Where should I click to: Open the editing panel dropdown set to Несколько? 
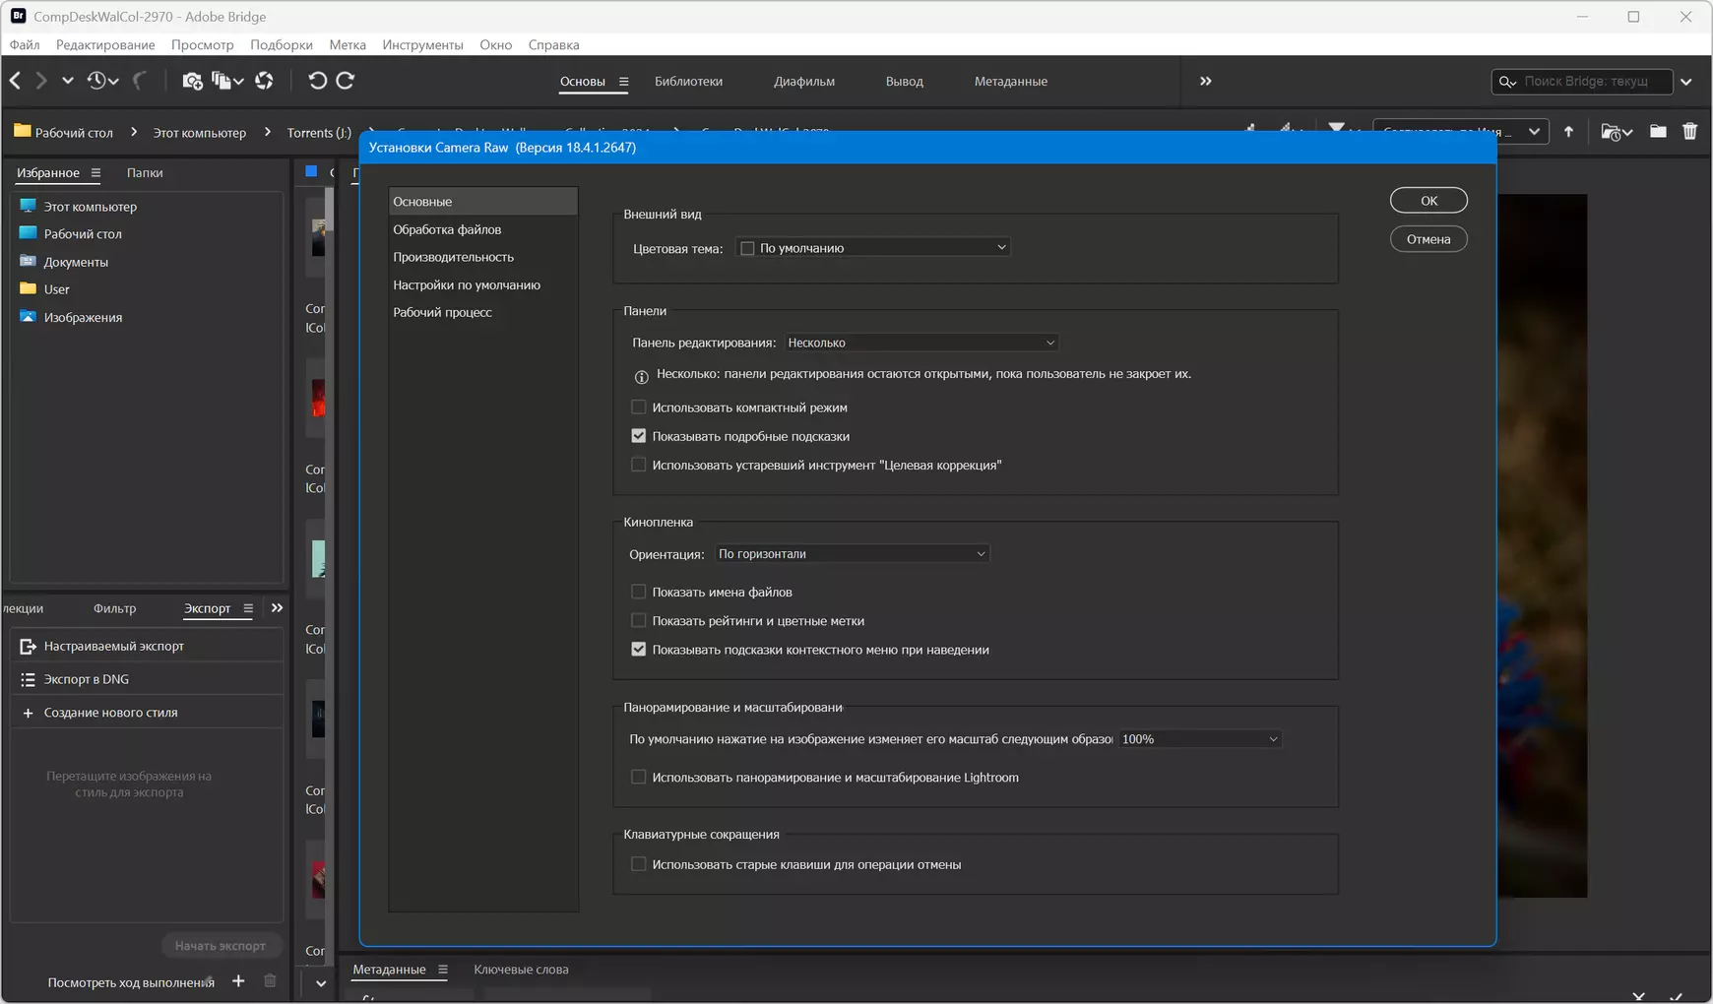(921, 343)
